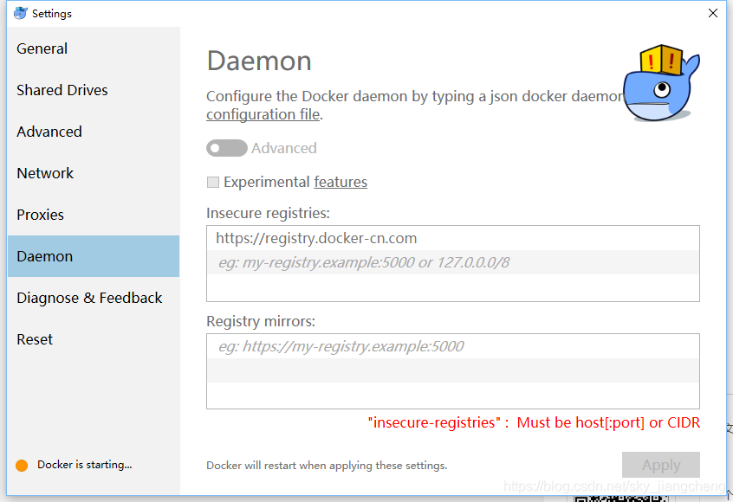Click the Daemon page heading
The width and height of the screenshot is (733, 502).
(259, 61)
